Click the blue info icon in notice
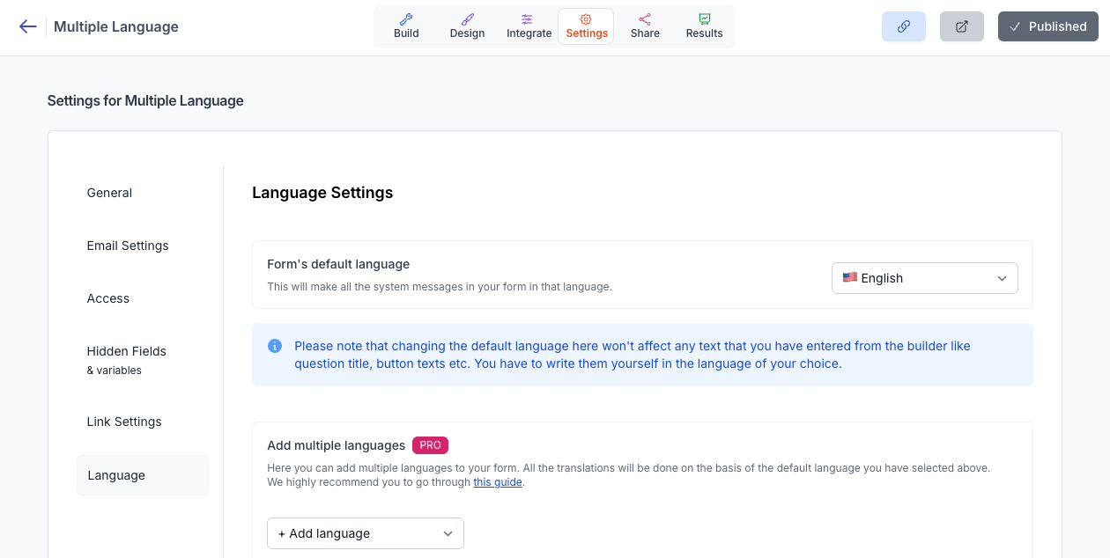This screenshot has width=1110, height=558. pyautogui.click(x=275, y=346)
